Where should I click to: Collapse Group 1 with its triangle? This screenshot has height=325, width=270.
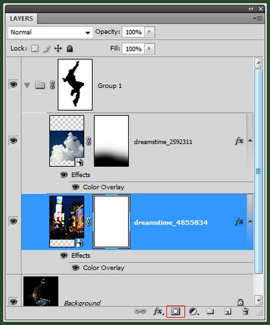pos(27,85)
